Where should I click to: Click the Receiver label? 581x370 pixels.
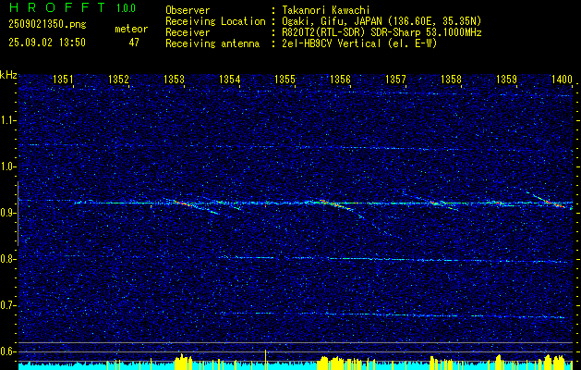tap(188, 32)
